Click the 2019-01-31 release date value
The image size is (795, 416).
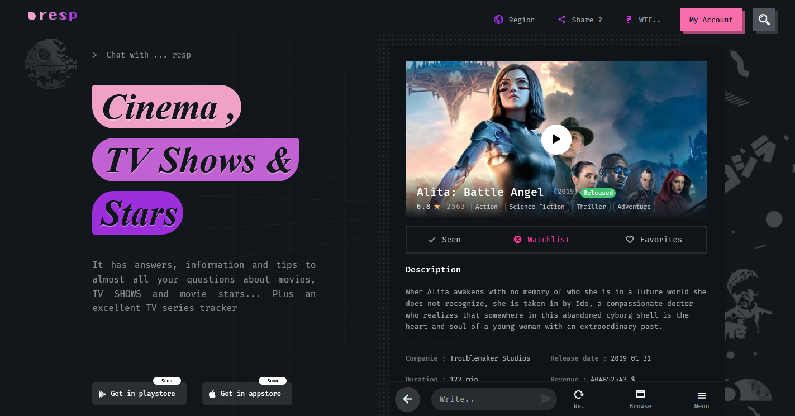[x=631, y=358]
